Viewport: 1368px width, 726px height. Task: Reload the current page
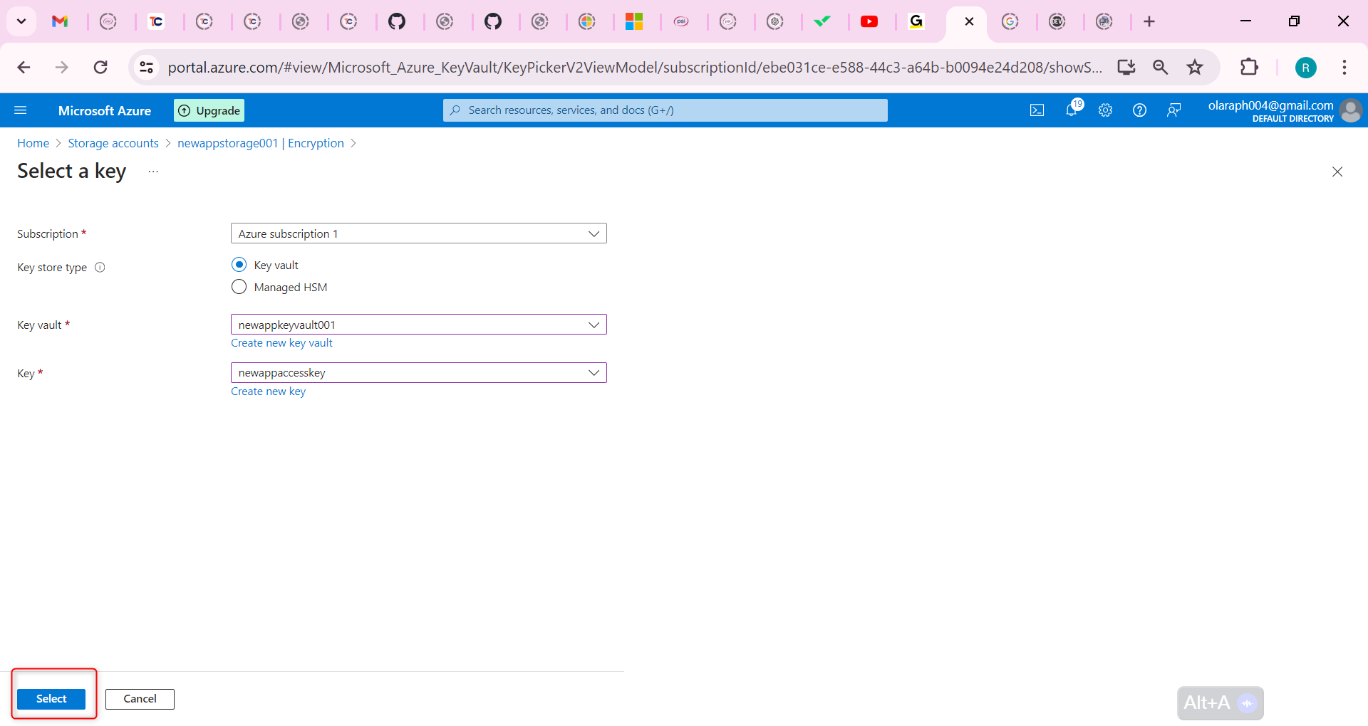point(100,68)
